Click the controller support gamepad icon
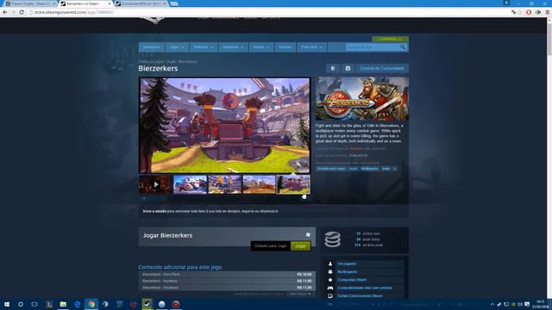 pyautogui.click(x=330, y=288)
